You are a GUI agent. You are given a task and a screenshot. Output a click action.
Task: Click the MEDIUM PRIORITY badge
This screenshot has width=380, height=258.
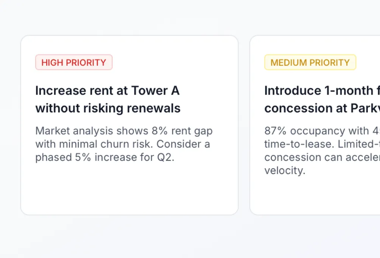(x=310, y=62)
